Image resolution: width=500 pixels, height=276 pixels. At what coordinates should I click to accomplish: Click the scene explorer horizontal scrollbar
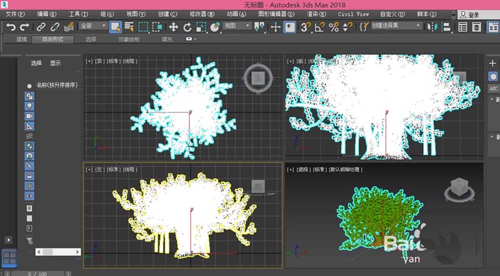coord(57,252)
